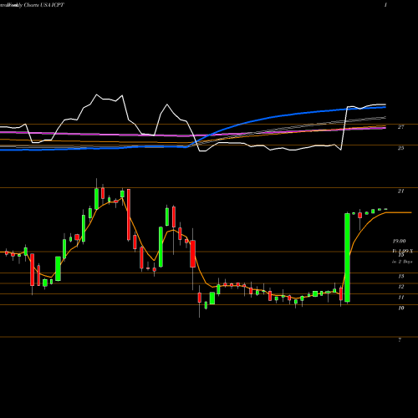Image resolution: width=418 pixels, height=418 pixels.
Task: Click the 12 price axis label
Action: click(401, 287)
